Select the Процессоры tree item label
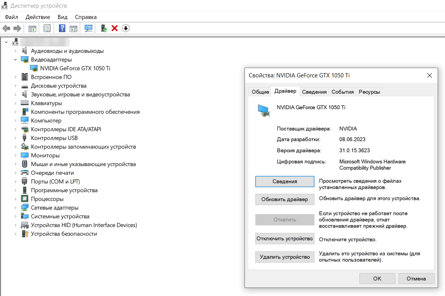Viewport: 445px width, 296px height. (47, 199)
